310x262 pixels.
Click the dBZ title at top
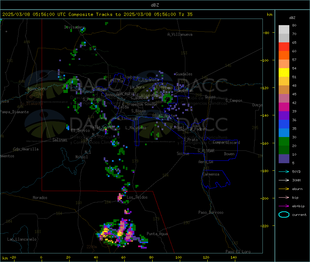(155, 5)
